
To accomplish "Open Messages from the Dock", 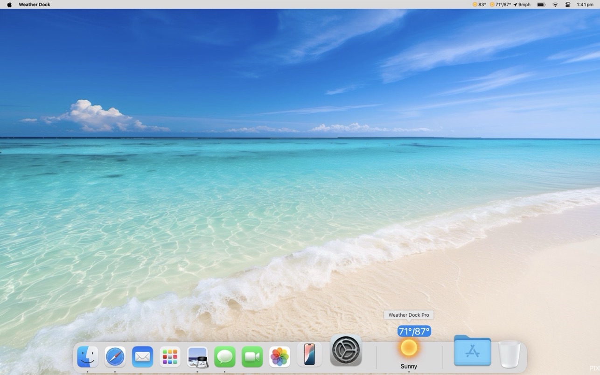I will tap(225, 357).
